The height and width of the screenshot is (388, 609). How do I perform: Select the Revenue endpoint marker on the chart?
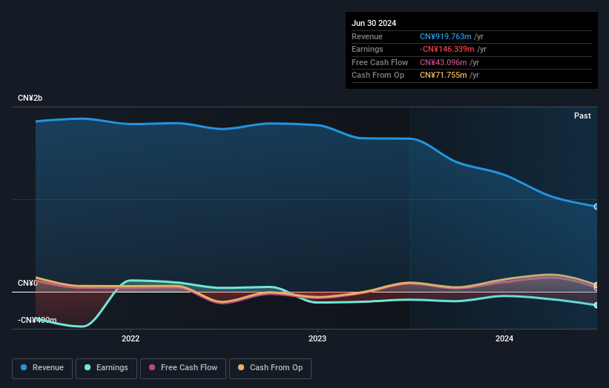coord(596,207)
